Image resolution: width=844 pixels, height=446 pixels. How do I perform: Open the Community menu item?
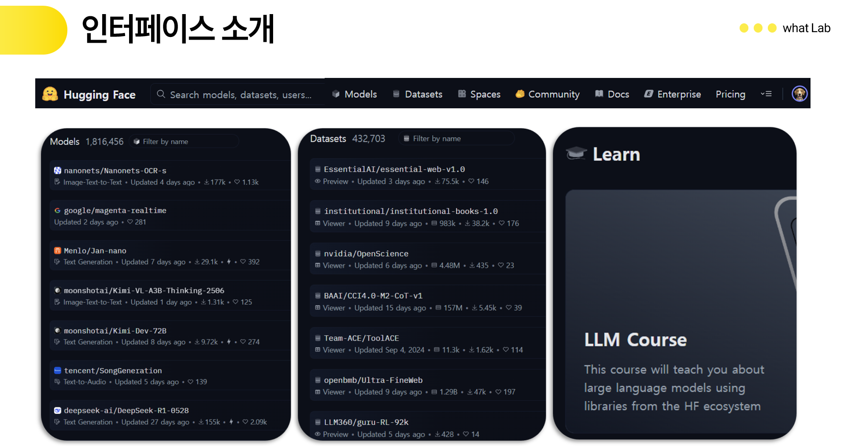548,94
